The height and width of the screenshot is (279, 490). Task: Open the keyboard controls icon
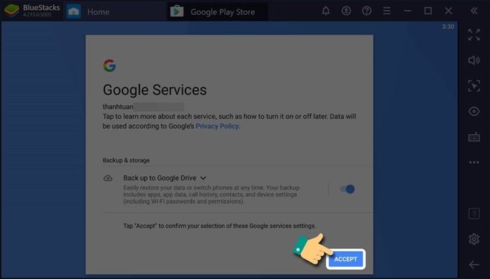pos(474,137)
